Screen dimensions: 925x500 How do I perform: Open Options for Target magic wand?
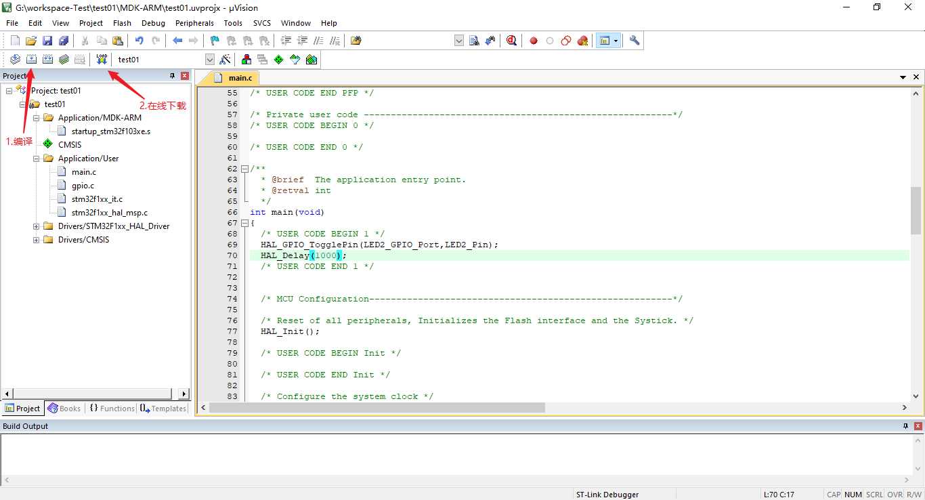[225, 60]
